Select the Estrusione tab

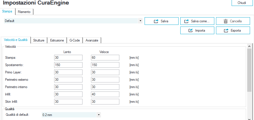click(57, 40)
